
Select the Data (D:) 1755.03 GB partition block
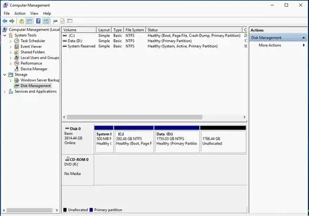point(177,139)
